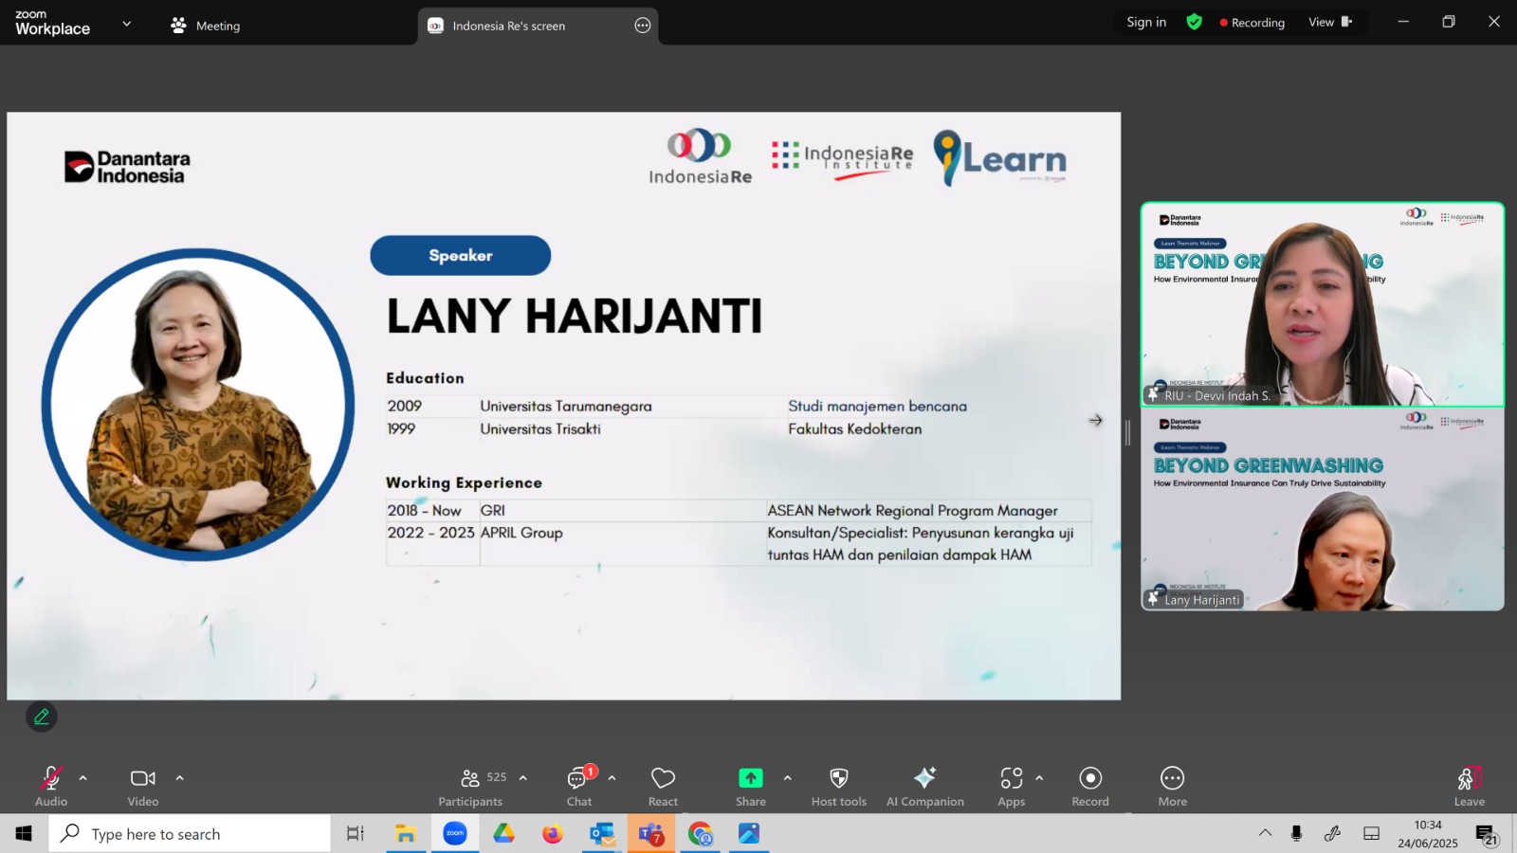Toggle the Video camera on
The height and width of the screenshot is (853, 1517).
point(143,787)
